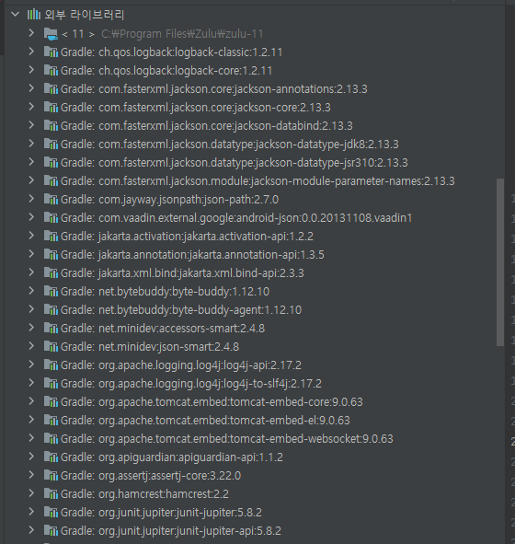Expand jackson-core:2.13.3 library
Screen dimensions: 515x544
click(31, 107)
